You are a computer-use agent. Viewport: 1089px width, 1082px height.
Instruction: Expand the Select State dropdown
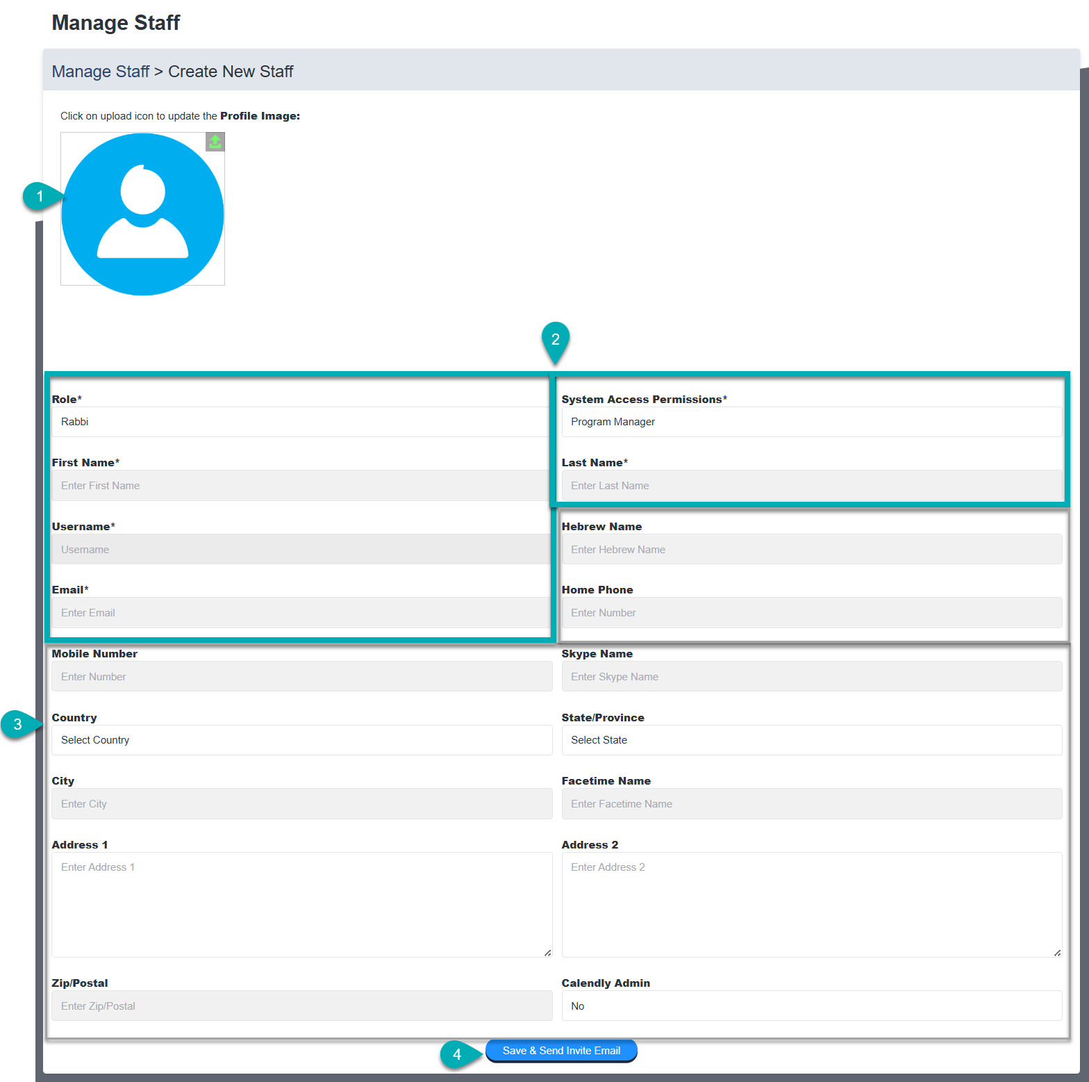click(811, 740)
